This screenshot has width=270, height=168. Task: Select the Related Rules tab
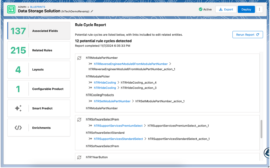click(x=39, y=50)
